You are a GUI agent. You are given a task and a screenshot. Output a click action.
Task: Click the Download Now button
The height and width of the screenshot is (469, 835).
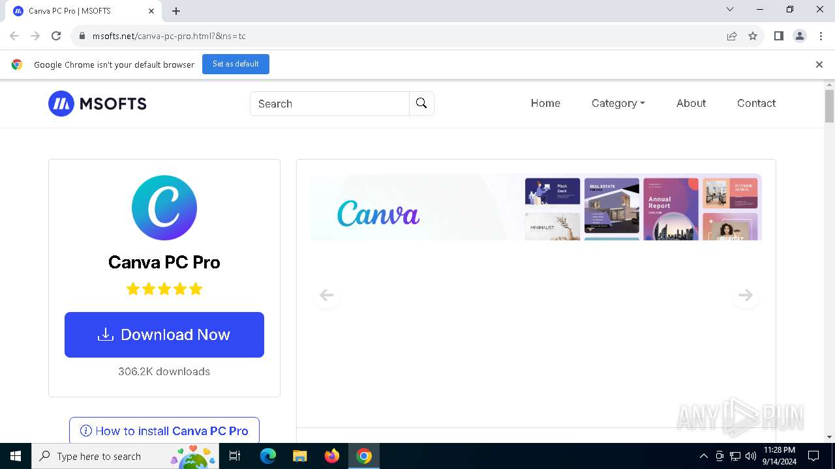click(164, 335)
